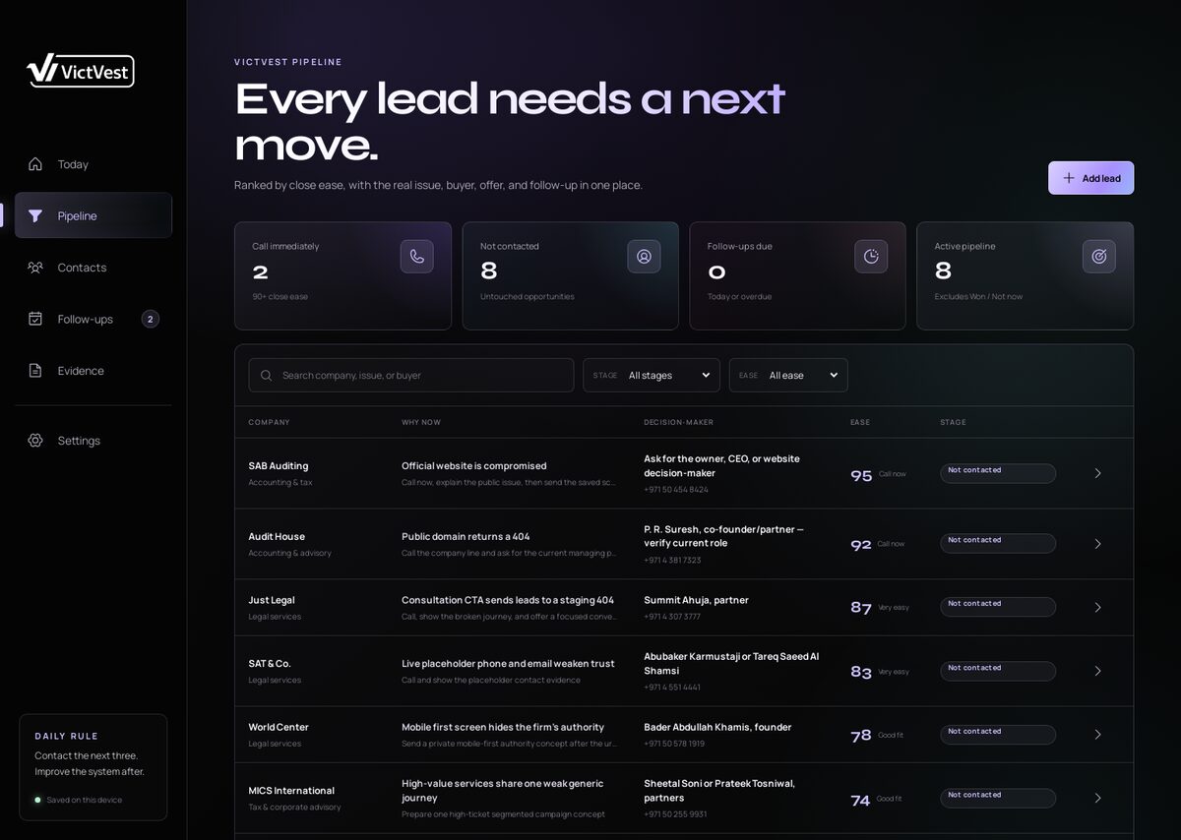Screen dimensions: 1181x840
Task: Open Evidence in the sidebar
Action: click(x=93, y=371)
